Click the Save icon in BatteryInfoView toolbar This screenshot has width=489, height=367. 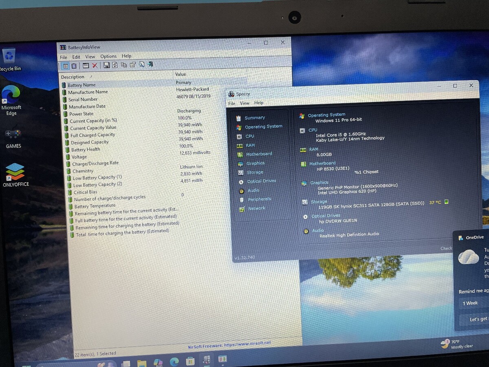tap(106, 65)
